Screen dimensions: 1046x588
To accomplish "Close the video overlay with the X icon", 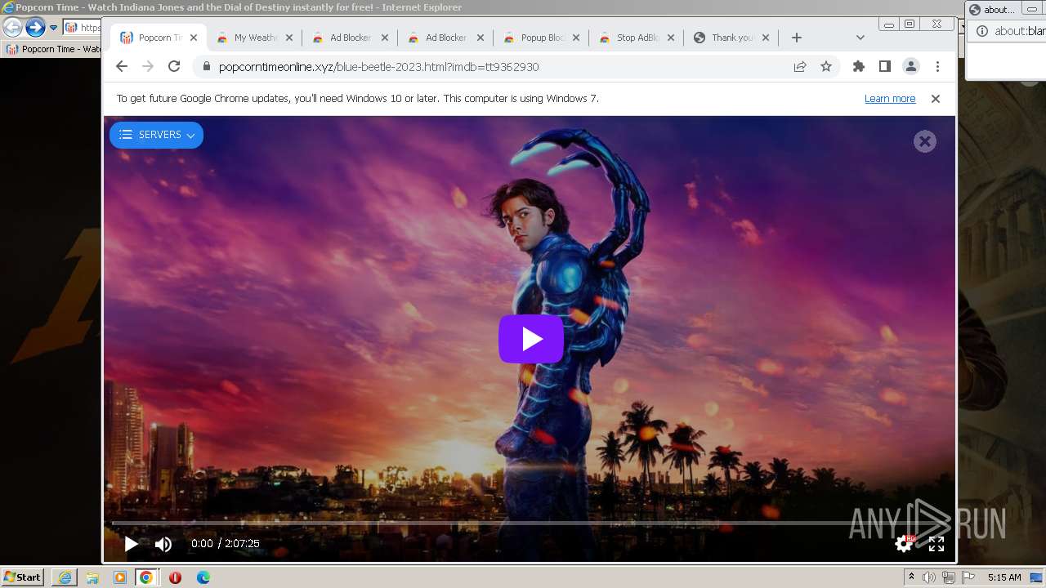I will (925, 141).
